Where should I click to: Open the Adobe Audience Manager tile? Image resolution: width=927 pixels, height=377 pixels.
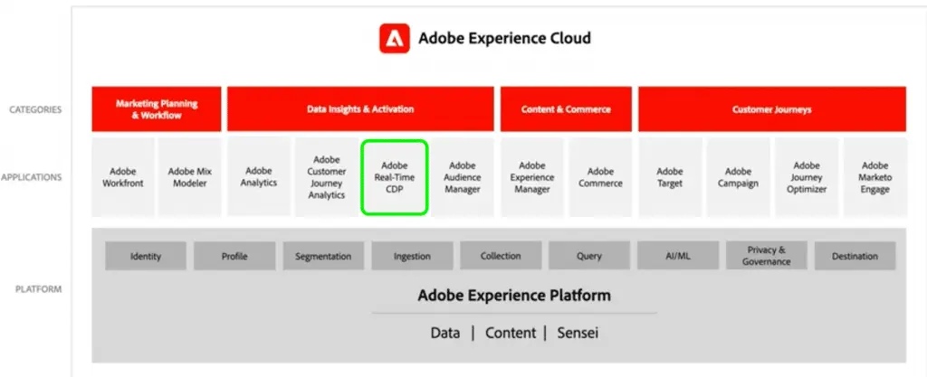click(x=463, y=177)
